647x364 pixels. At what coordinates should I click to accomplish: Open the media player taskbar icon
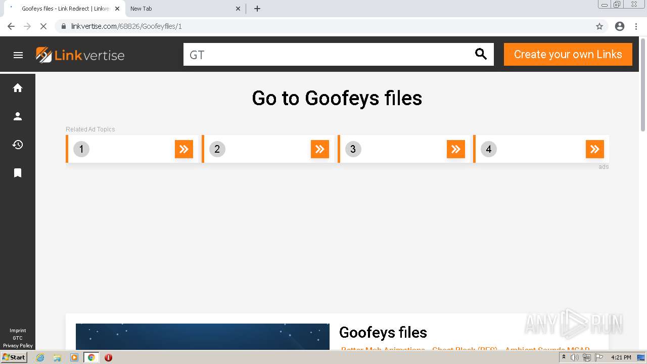tap(74, 357)
